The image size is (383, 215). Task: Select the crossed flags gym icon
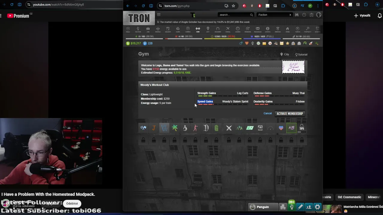pyautogui.click(x=143, y=128)
